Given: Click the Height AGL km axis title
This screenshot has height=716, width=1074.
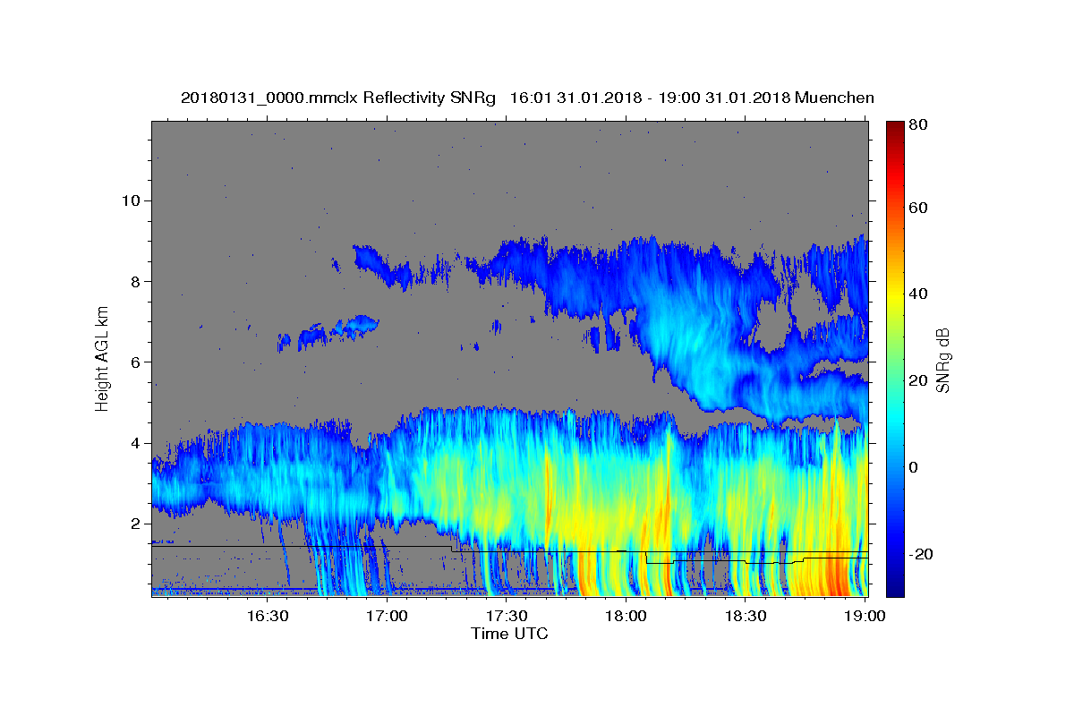Looking at the screenshot, I should click(x=103, y=358).
